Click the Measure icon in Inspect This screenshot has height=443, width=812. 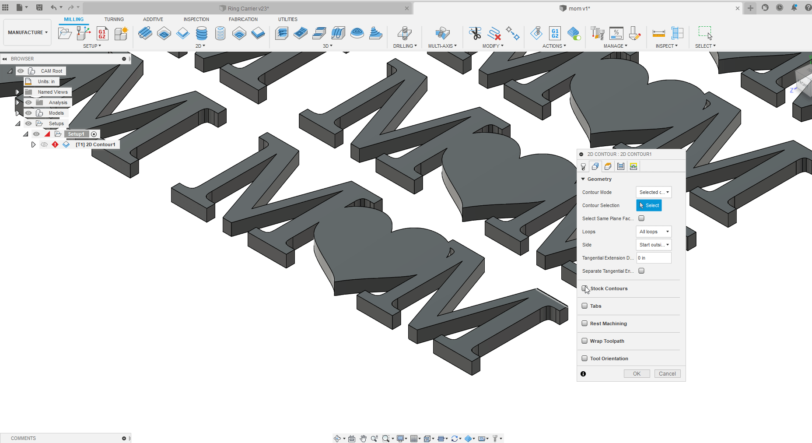click(658, 33)
